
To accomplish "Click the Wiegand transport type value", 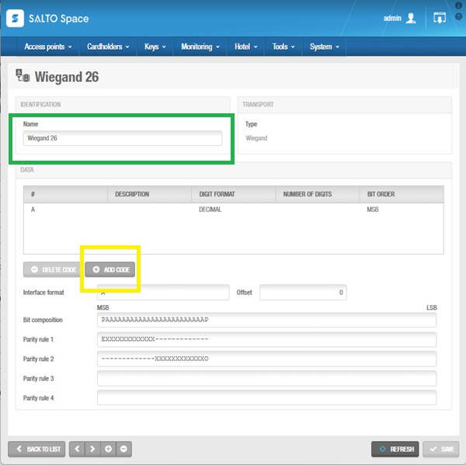I will click(x=256, y=138).
